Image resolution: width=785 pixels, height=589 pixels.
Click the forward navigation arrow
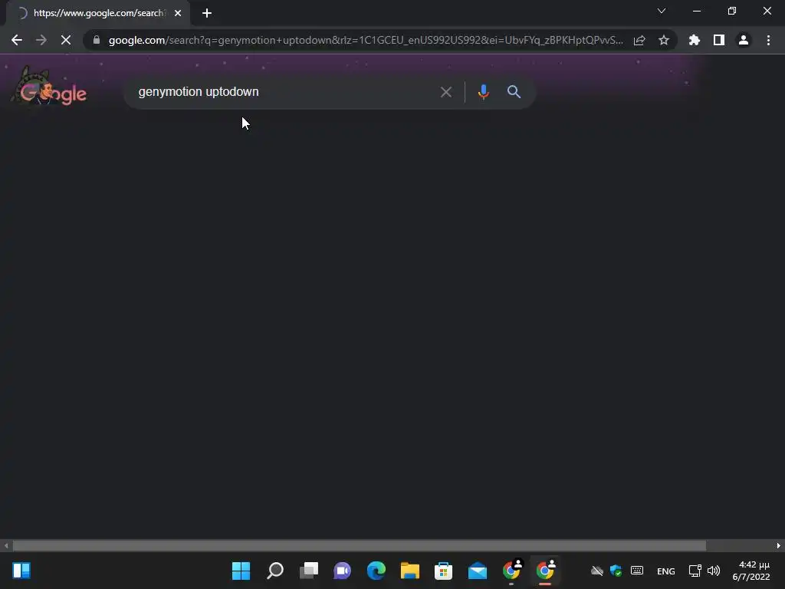tap(41, 40)
